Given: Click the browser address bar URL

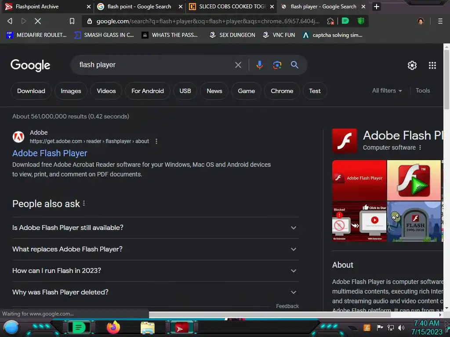Looking at the screenshot, I should tap(208, 21).
